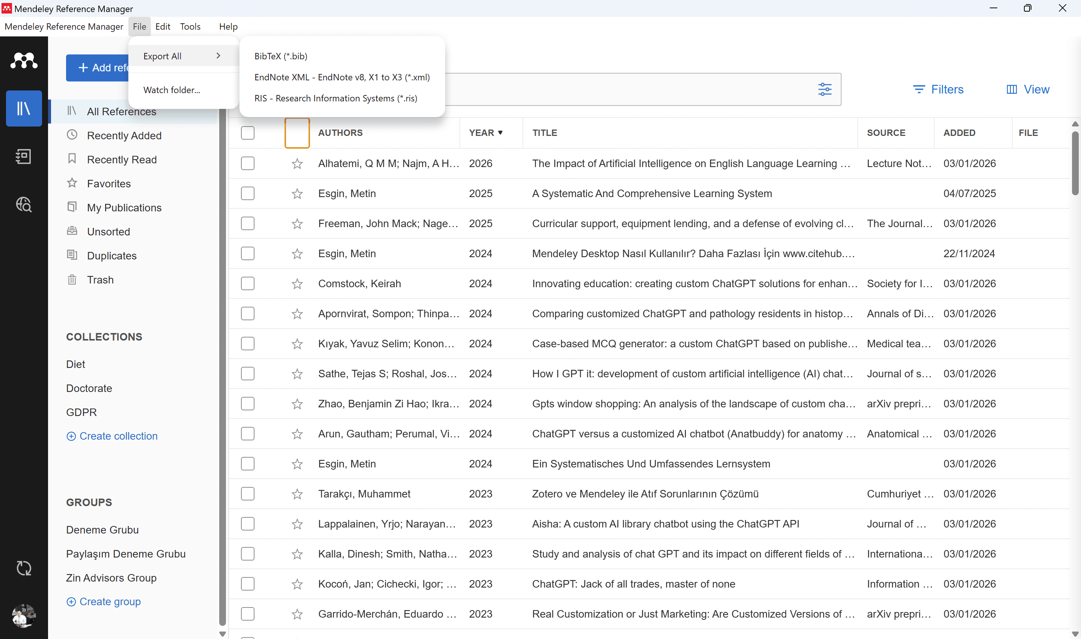Check the Freeman, John Mack row checkbox
This screenshot has width=1081, height=639.
[247, 223]
